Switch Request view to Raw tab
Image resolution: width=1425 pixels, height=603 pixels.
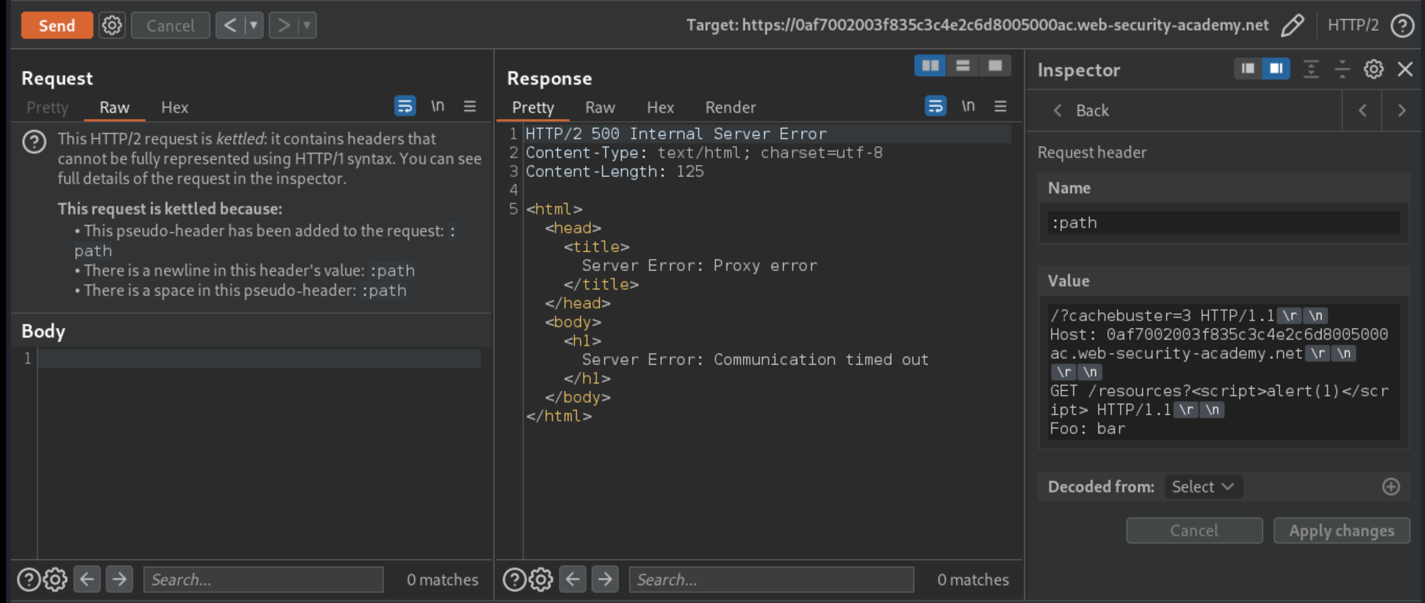click(x=114, y=107)
